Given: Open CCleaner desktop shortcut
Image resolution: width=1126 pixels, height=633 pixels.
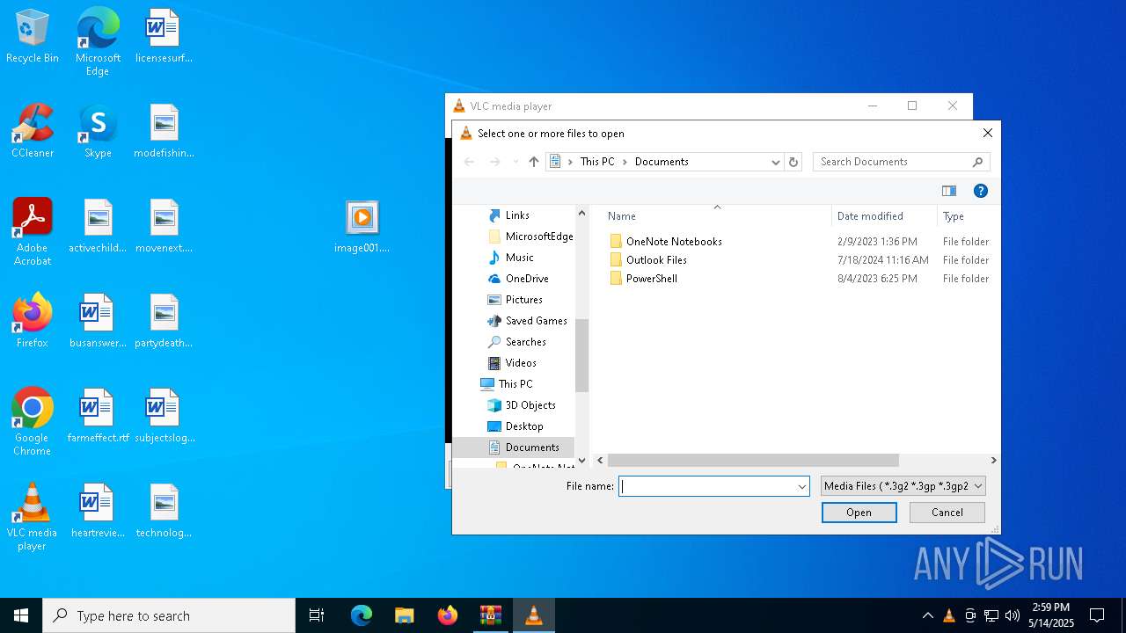Looking at the screenshot, I should [33, 131].
